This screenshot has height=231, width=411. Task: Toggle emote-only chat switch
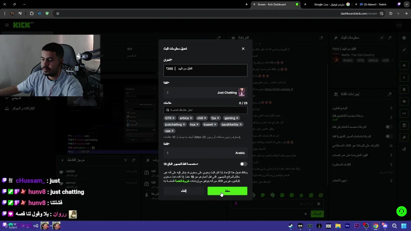(389, 136)
